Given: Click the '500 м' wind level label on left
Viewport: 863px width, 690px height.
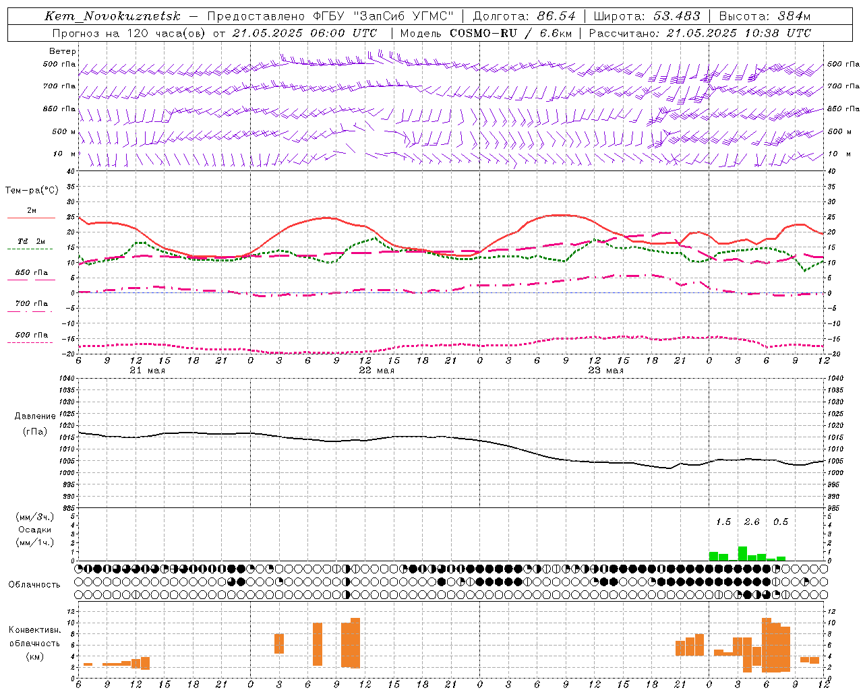Looking at the screenshot, I should click(x=64, y=131).
